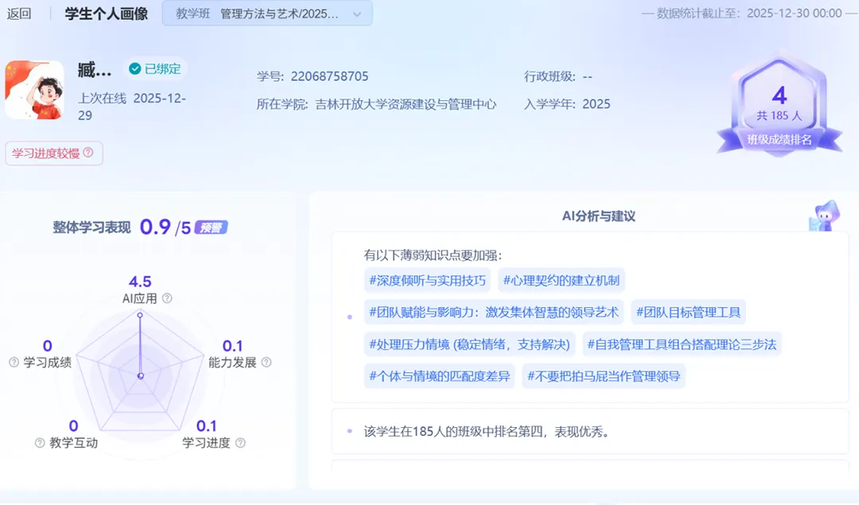Click the AI assistant robot mascot icon
This screenshot has width=859, height=505.
[825, 216]
